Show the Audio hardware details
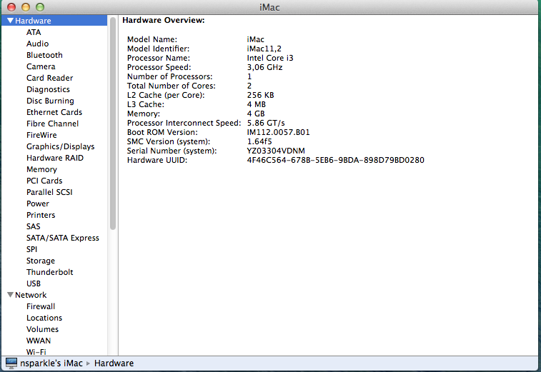This screenshot has height=372, width=541. point(38,44)
